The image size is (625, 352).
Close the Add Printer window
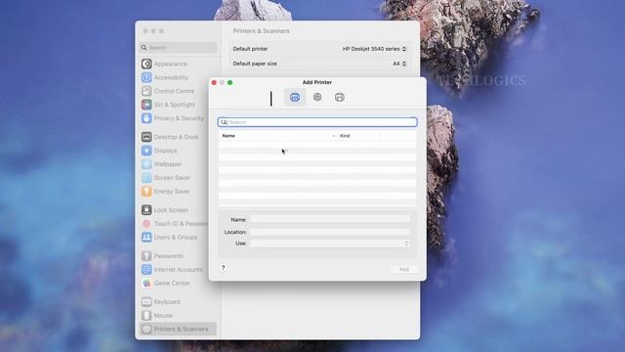[214, 82]
